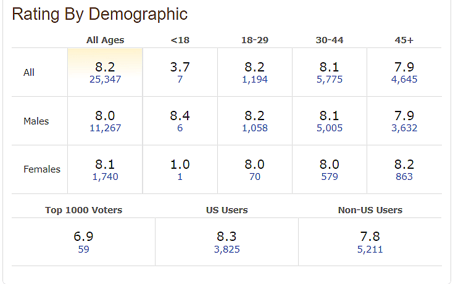Open the 4,645 votes 45+ link
Image resolution: width=453 pixels, height=284 pixels.
point(404,79)
